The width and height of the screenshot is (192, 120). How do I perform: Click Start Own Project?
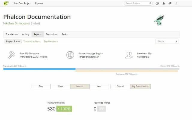(22, 3)
